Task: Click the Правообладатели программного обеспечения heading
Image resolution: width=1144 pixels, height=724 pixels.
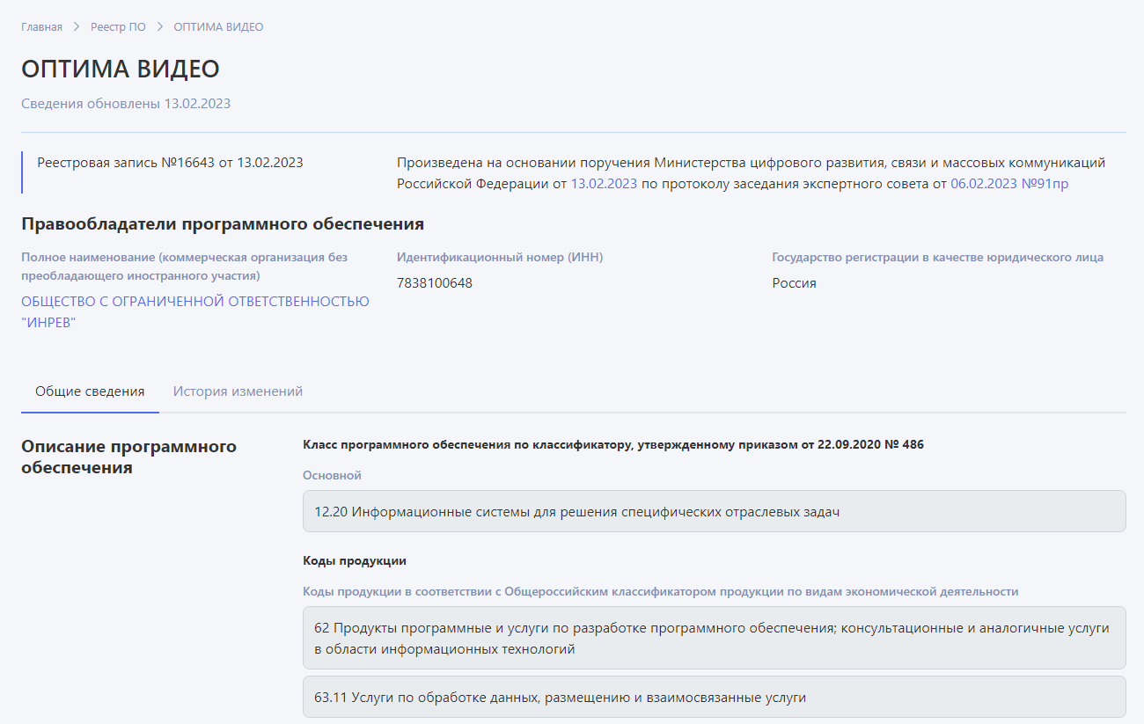Action: (x=223, y=224)
